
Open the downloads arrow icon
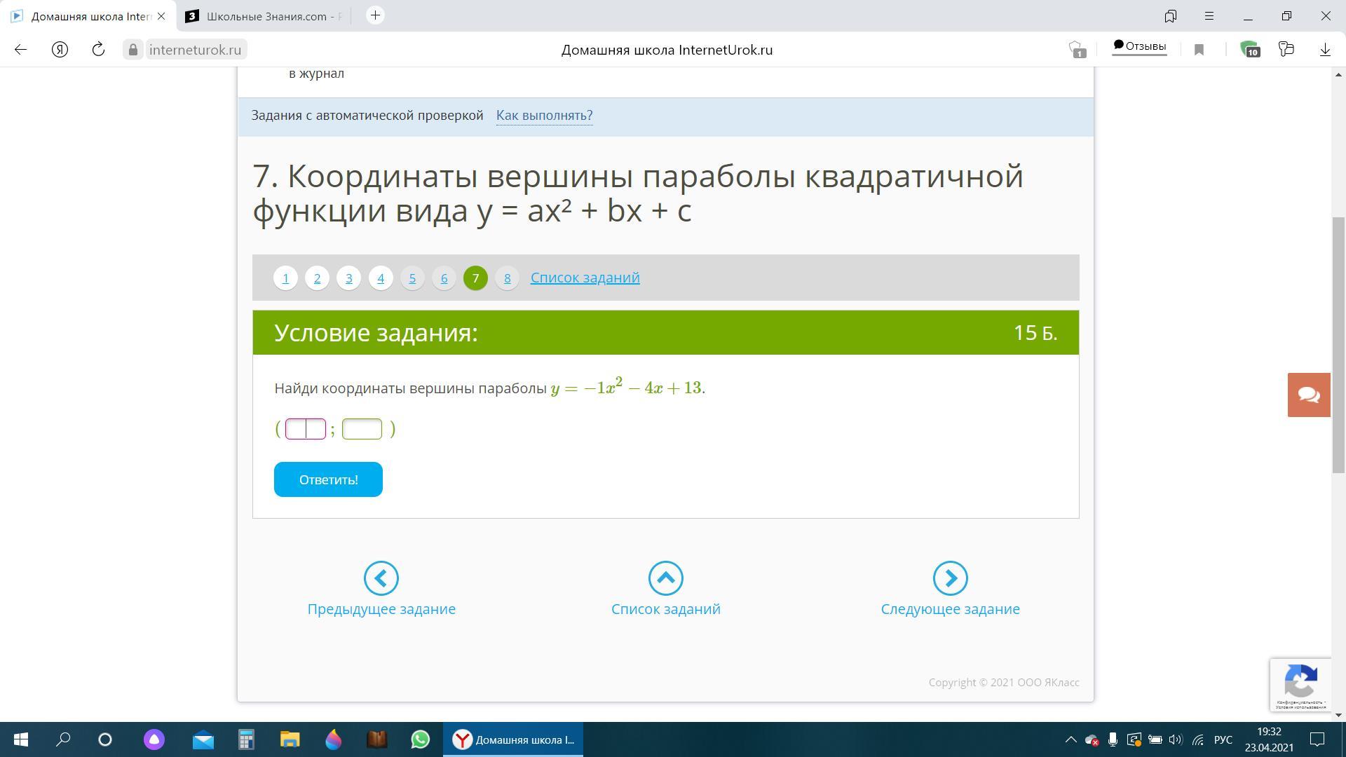tap(1324, 50)
